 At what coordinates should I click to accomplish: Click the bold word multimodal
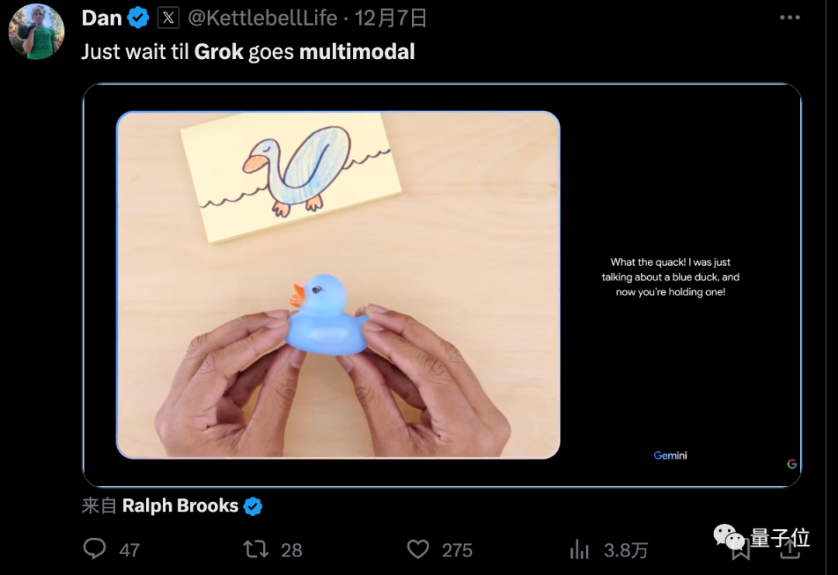pyautogui.click(x=357, y=52)
